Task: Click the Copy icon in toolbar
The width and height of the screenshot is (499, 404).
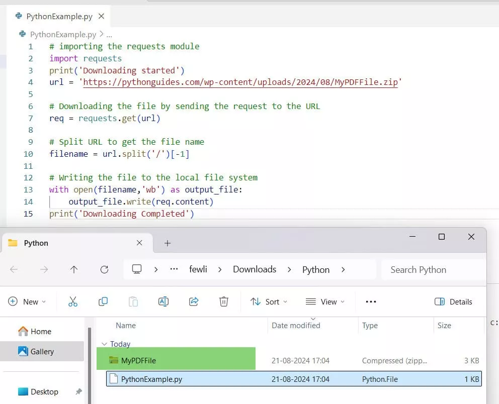Action: [x=103, y=301]
